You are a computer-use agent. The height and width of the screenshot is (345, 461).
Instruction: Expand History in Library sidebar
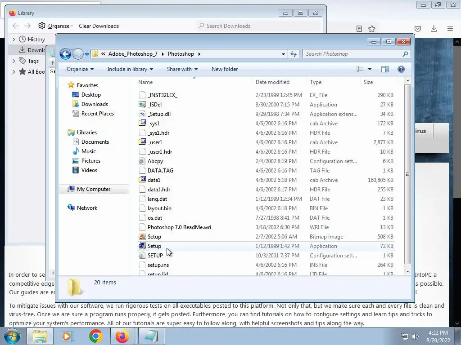tap(14, 40)
